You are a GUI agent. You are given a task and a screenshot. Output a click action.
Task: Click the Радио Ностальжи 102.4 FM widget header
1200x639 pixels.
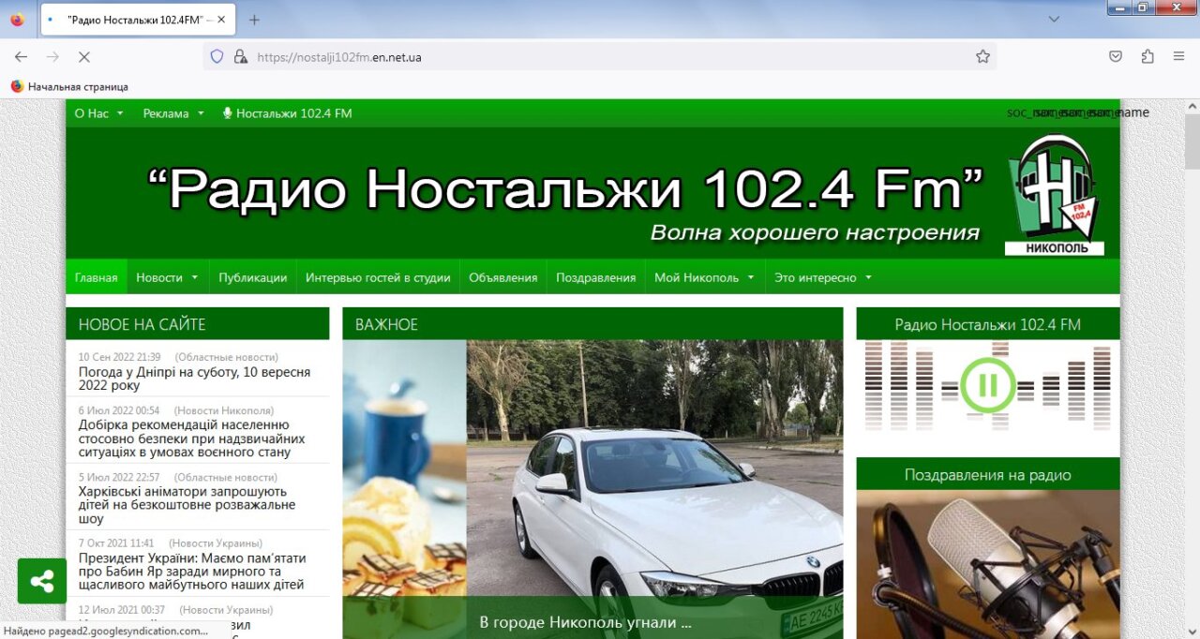click(988, 324)
